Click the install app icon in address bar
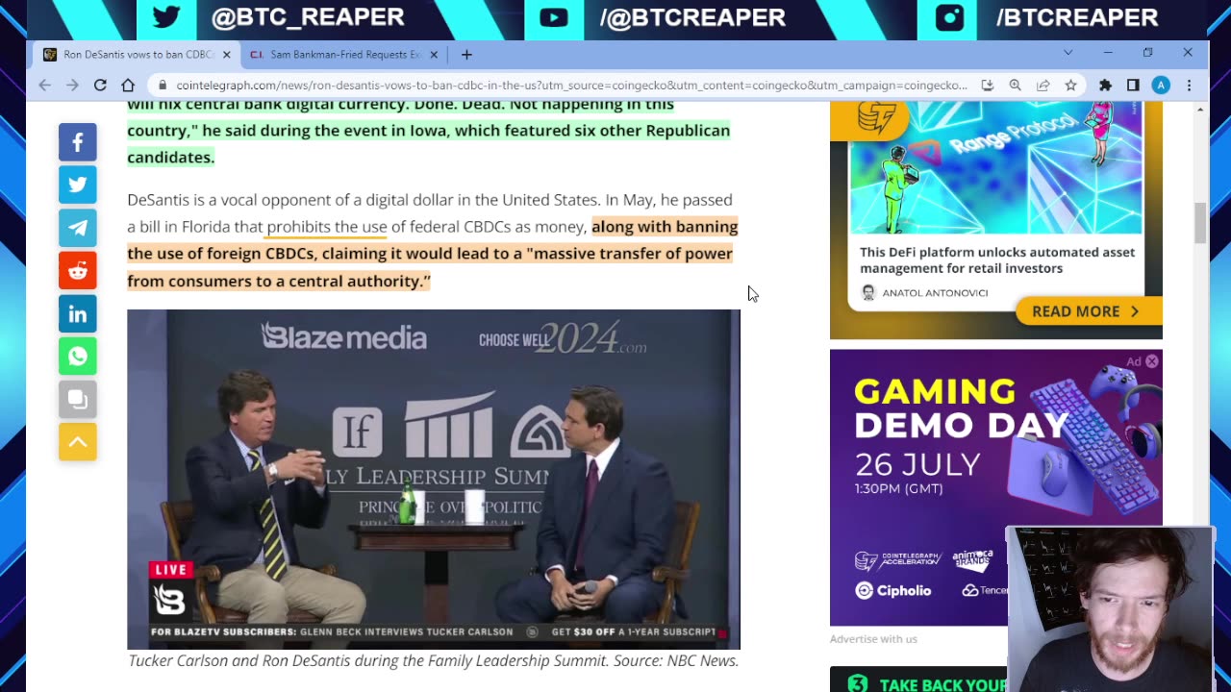This screenshot has height=692, width=1231. point(987,86)
